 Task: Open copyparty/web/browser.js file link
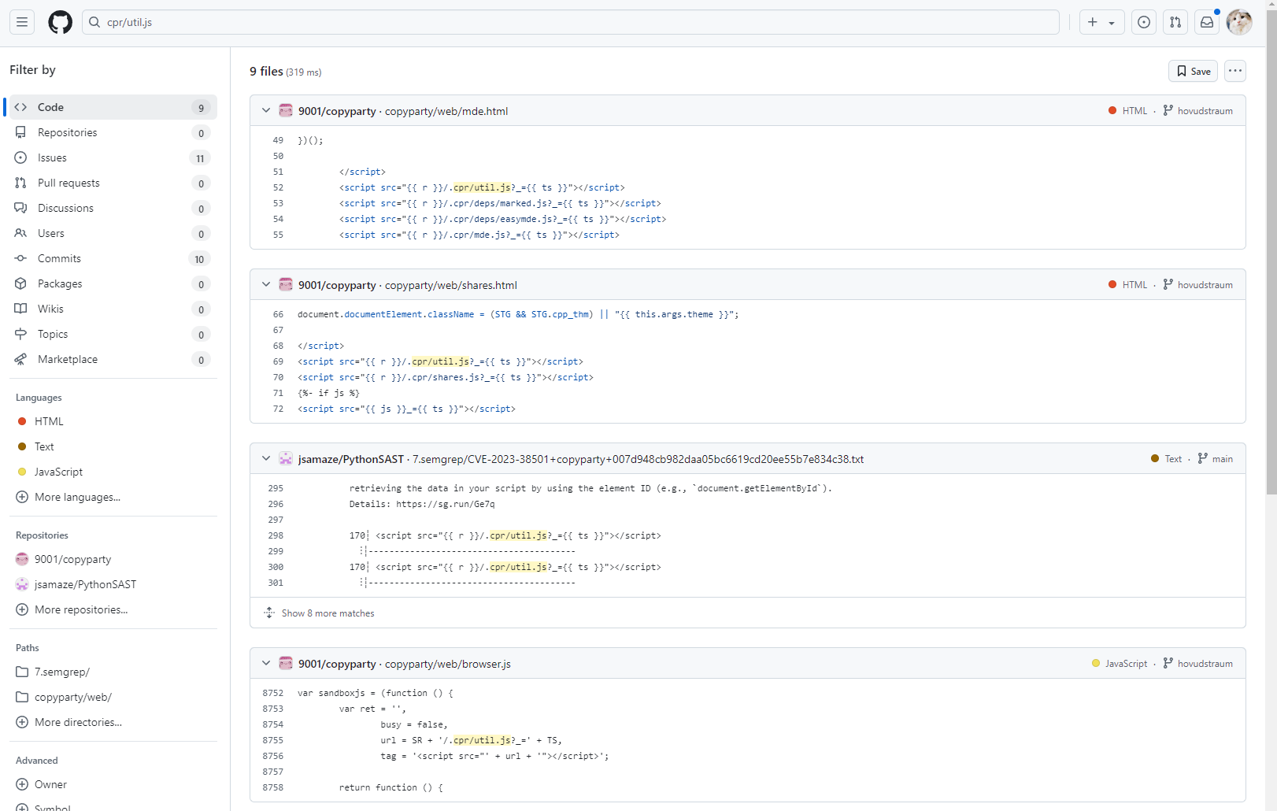tap(448, 664)
